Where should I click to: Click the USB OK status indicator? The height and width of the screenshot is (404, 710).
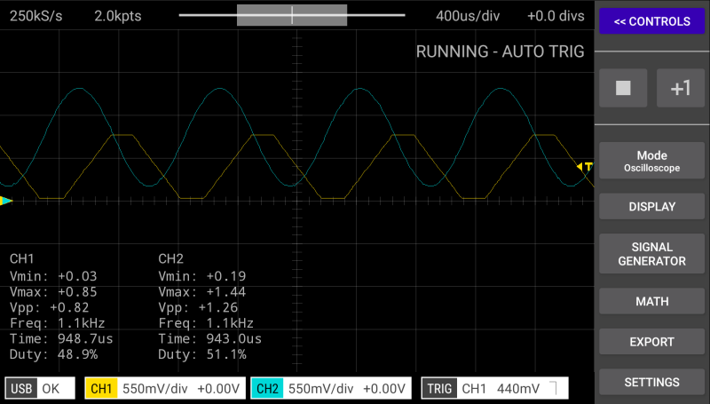pos(39,388)
